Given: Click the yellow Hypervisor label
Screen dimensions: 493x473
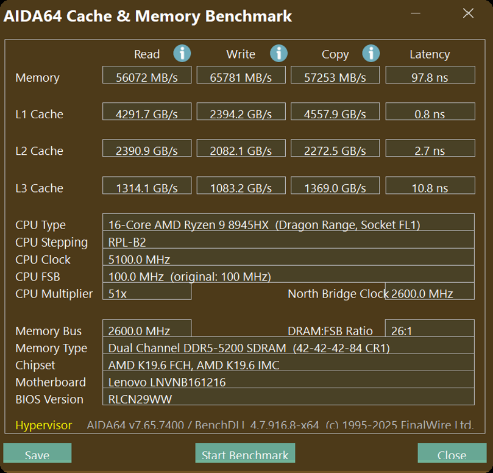Looking at the screenshot, I should pos(43,425).
